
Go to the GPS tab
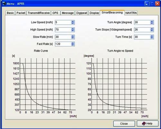click(x=55, y=13)
